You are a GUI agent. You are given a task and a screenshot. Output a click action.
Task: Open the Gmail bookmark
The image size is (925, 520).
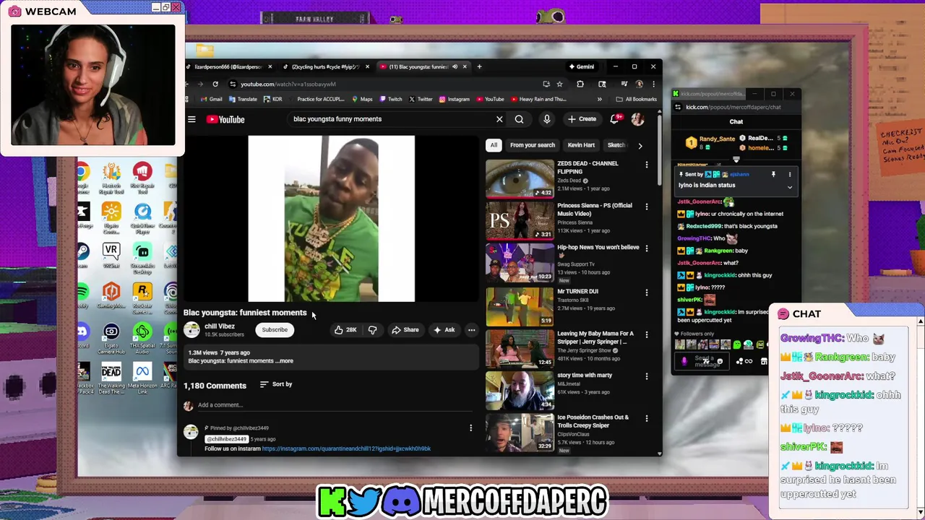212,99
